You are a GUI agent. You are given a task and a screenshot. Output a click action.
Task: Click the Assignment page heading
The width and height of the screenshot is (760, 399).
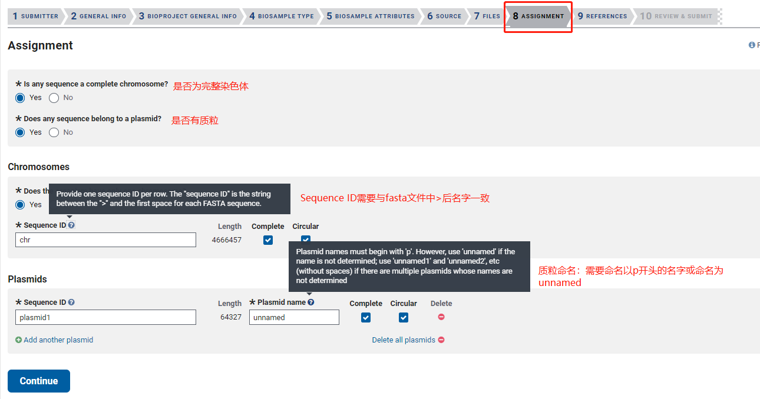[41, 45]
